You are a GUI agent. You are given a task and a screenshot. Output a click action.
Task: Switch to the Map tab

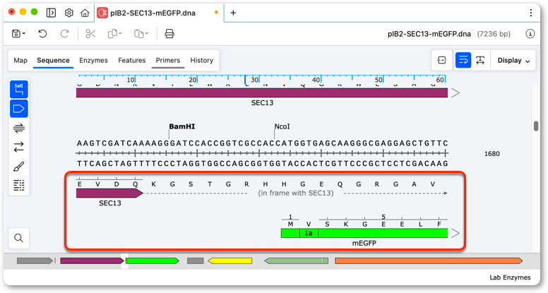[x=20, y=61]
